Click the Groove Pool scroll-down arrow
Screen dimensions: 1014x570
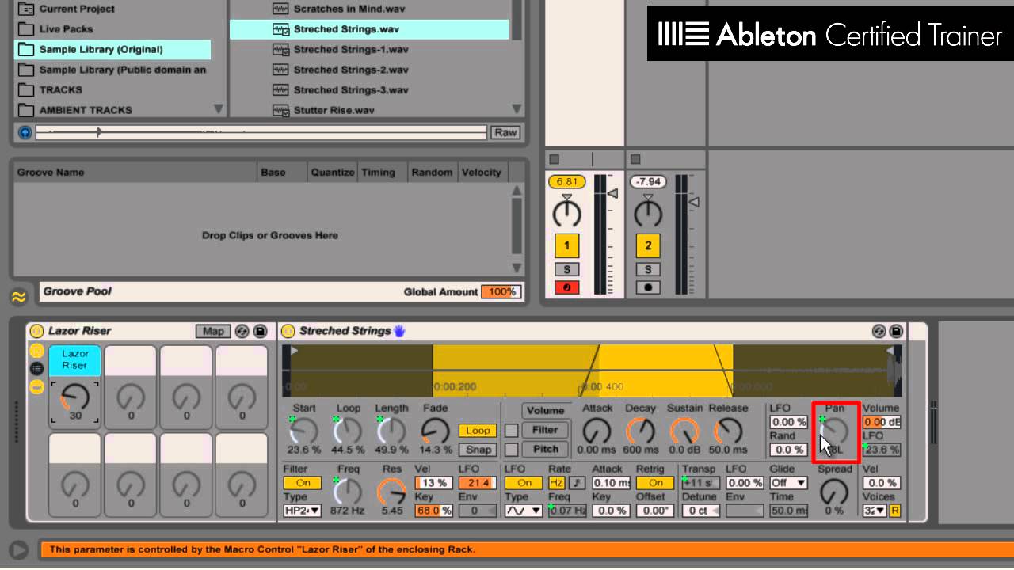517,268
